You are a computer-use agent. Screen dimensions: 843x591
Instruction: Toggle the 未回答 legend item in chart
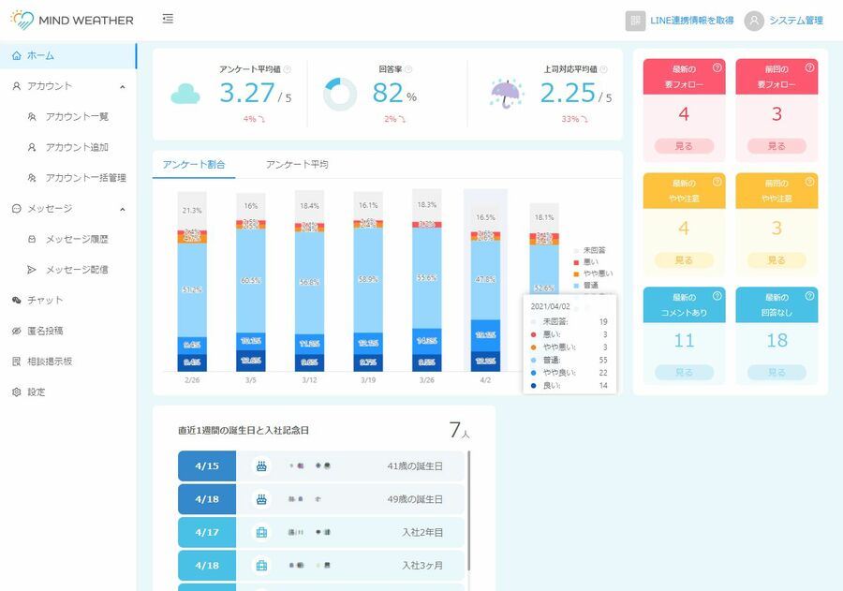pos(591,251)
